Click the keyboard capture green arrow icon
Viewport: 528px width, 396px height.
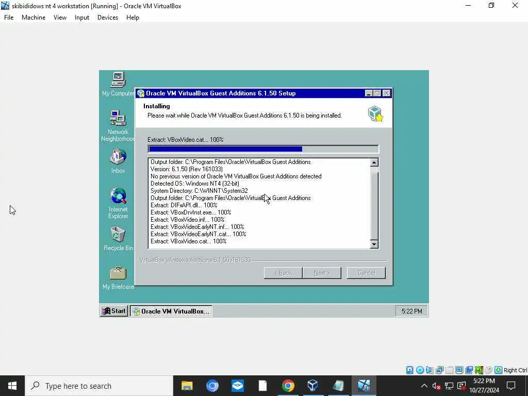pyautogui.click(x=499, y=370)
